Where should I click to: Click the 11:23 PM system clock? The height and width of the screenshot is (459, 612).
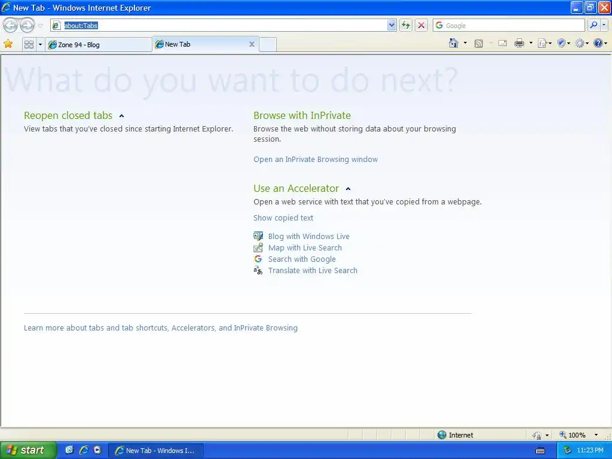point(590,451)
